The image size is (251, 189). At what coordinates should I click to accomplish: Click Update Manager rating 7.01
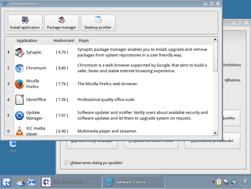pyautogui.click(x=62, y=115)
